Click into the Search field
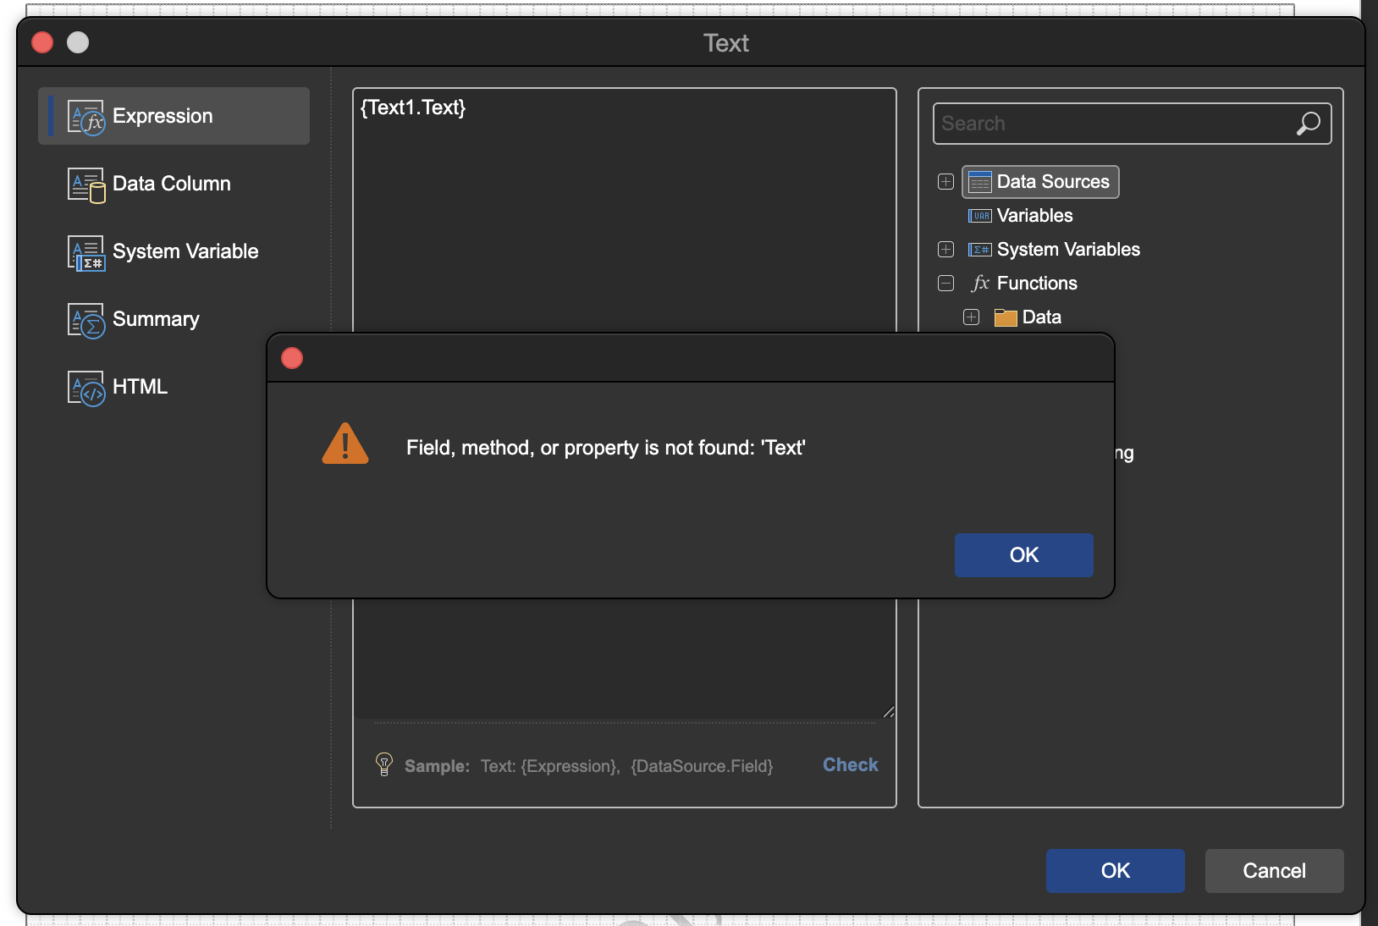Image resolution: width=1378 pixels, height=926 pixels. click(1133, 124)
